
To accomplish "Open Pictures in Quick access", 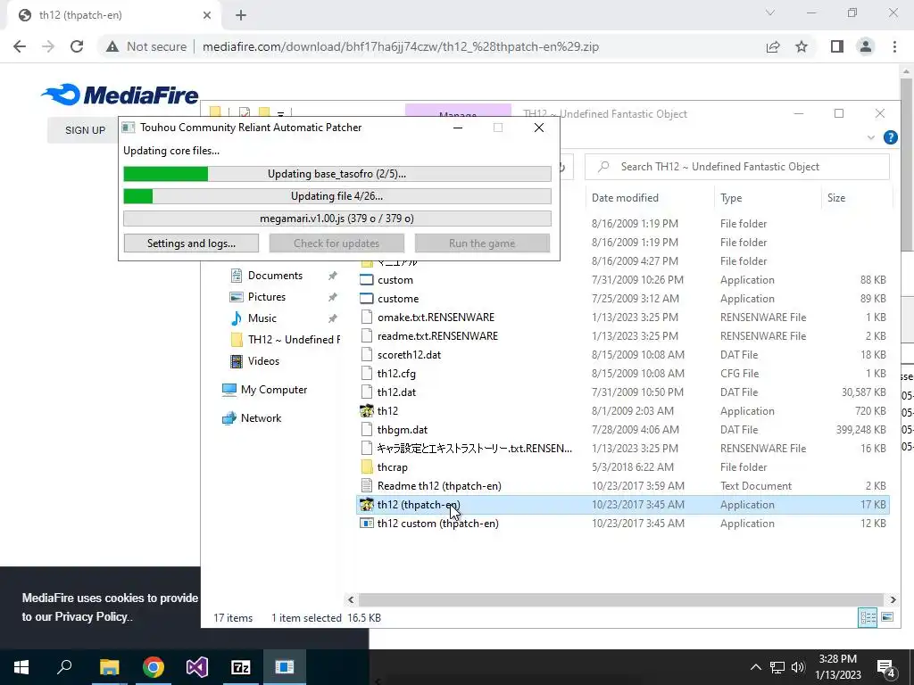I will coord(266,297).
